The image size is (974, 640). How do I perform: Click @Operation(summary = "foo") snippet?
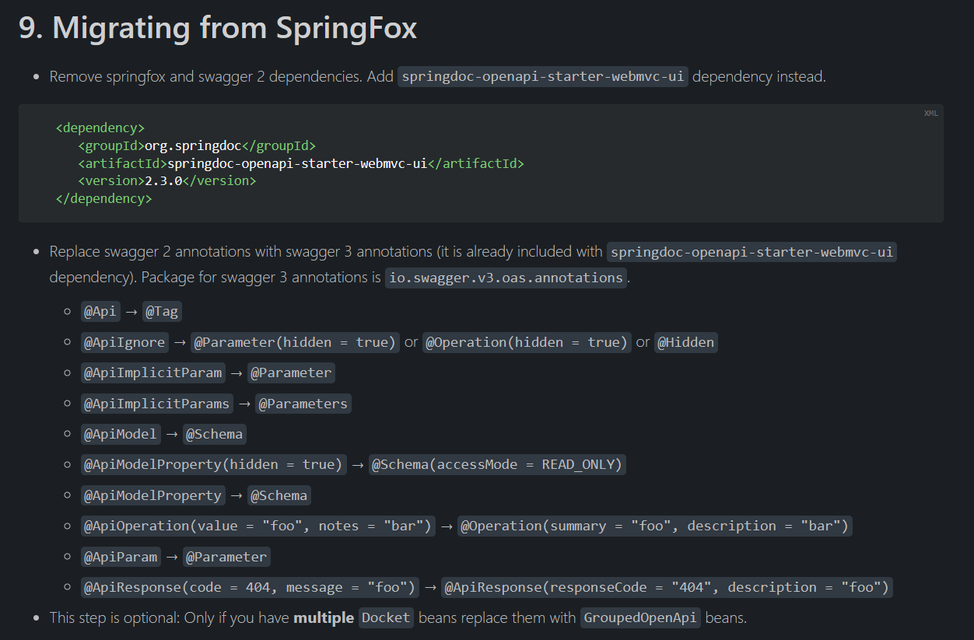click(x=655, y=526)
